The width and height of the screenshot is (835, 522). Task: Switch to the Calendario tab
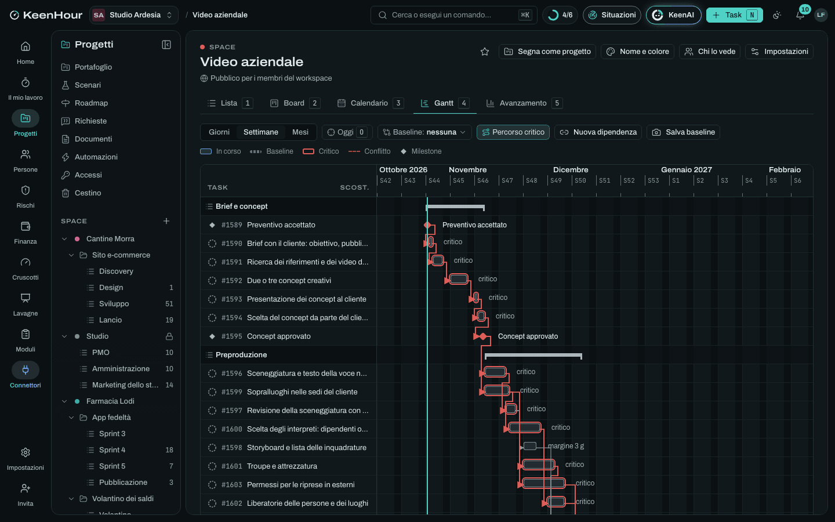click(370, 103)
